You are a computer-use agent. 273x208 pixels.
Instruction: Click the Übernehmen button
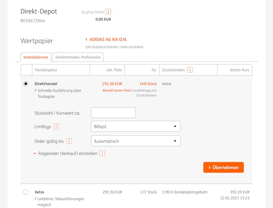[224, 167]
